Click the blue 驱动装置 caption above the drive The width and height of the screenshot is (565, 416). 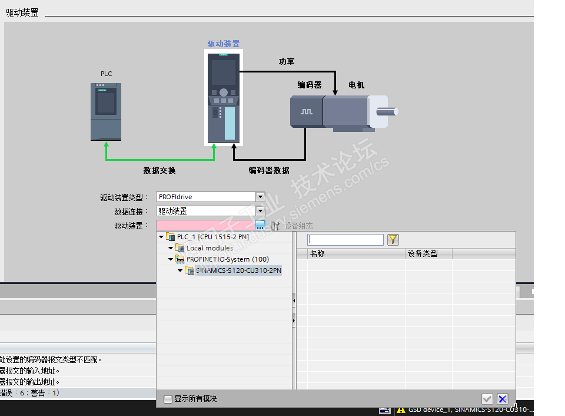[x=224, y=44]
